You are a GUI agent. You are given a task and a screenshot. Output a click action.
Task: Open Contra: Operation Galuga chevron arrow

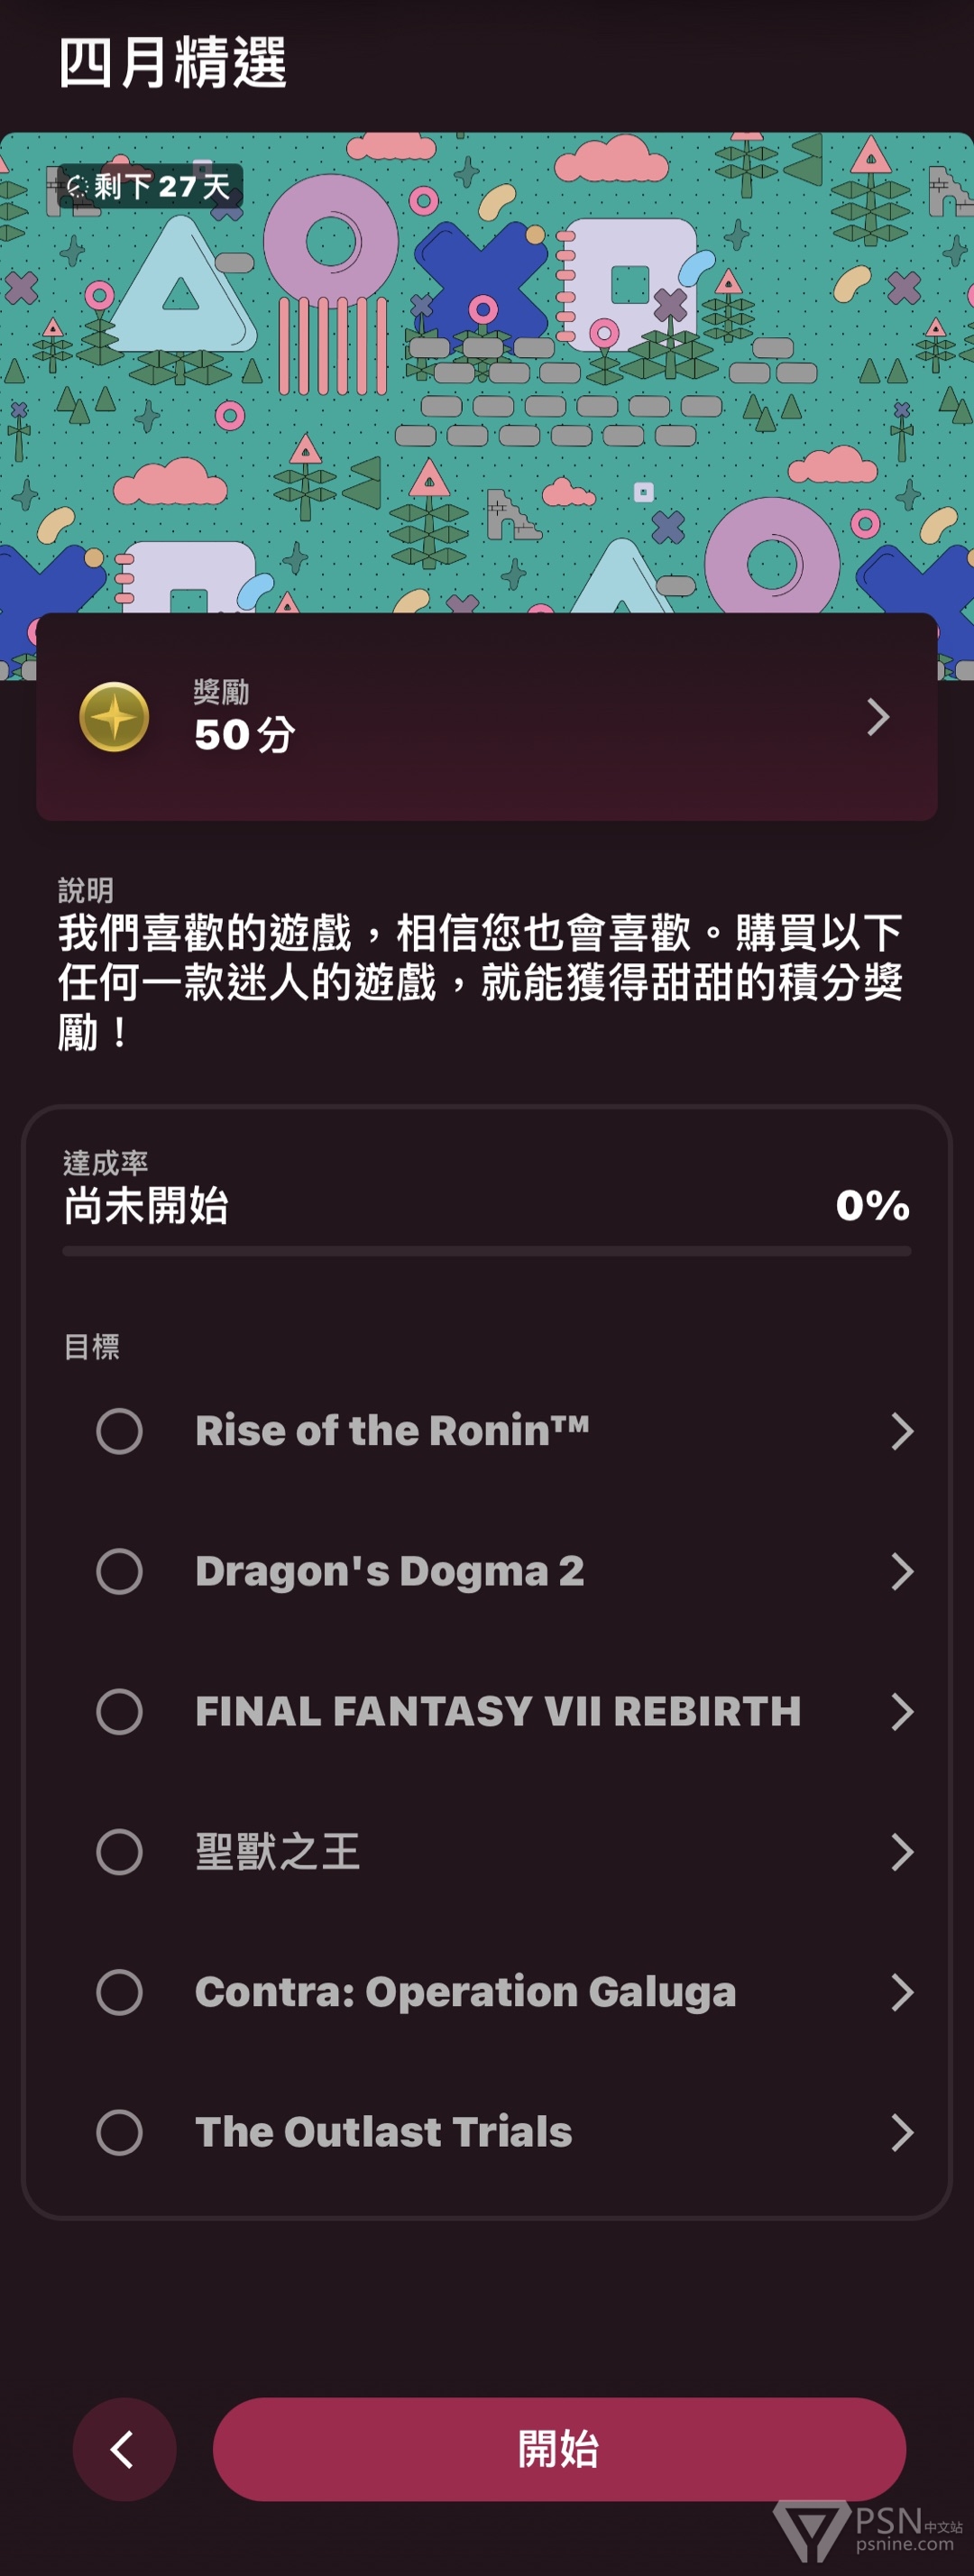(x=901, y=1992)
